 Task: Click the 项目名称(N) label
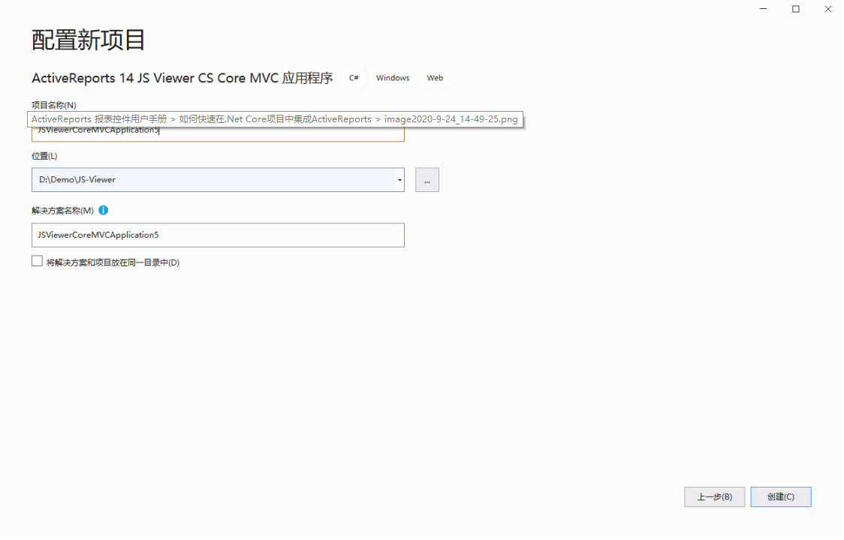(x=54, y=105)
